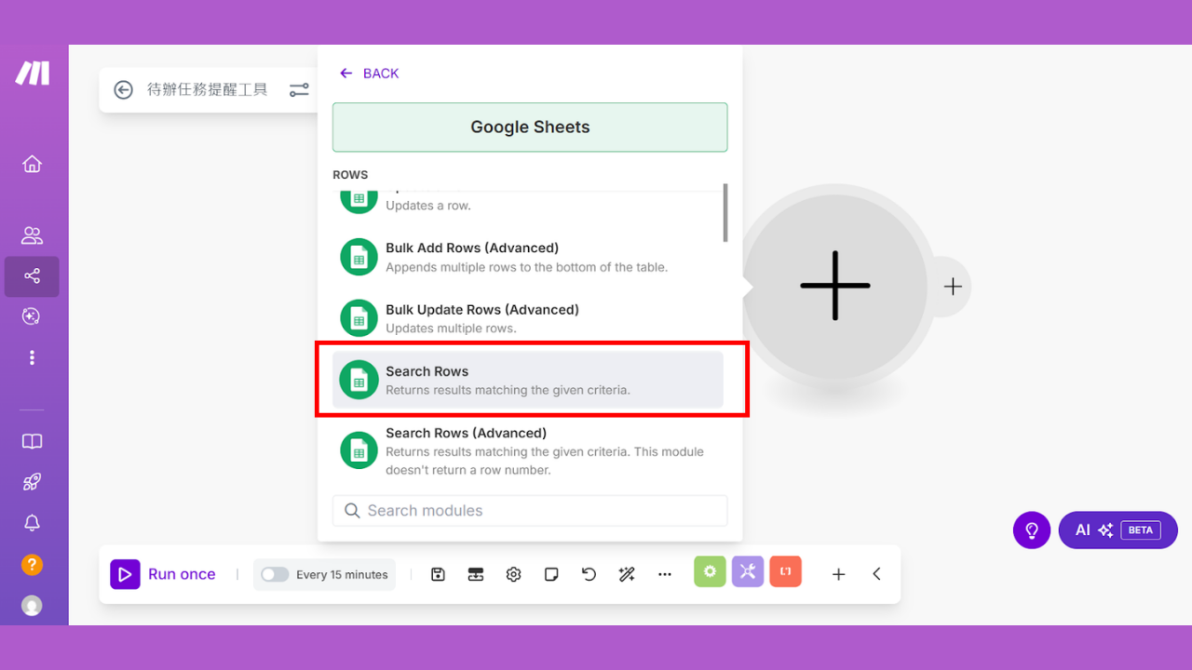1192x670 pixels.
Task: Open the Resources book icon
Action: [33, 441]
